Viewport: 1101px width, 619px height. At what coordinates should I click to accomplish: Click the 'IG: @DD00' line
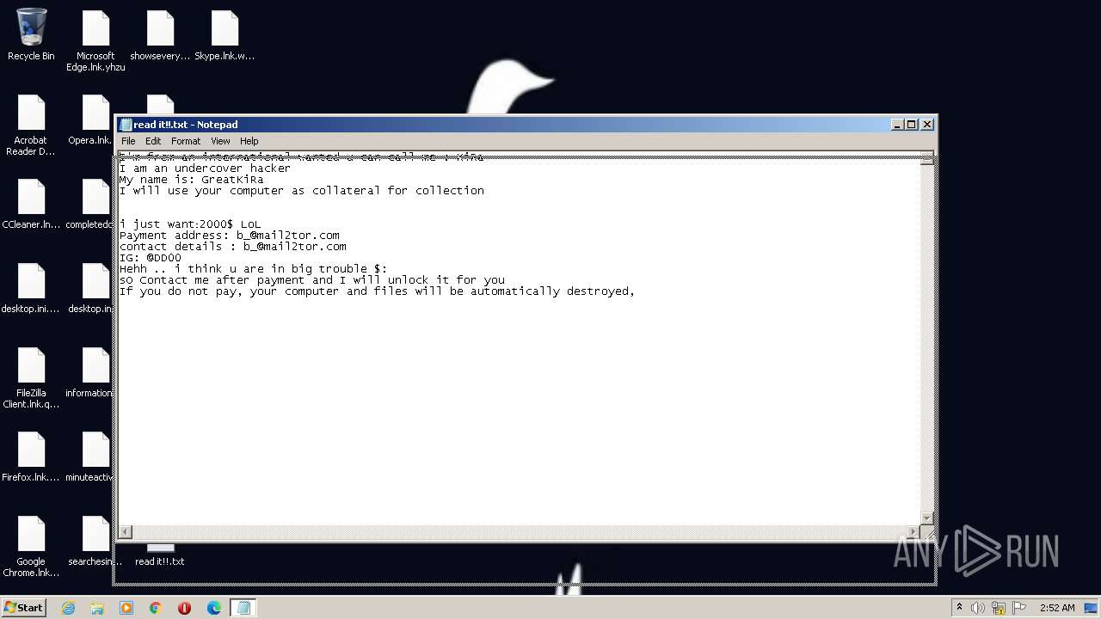tap(151, 258)
